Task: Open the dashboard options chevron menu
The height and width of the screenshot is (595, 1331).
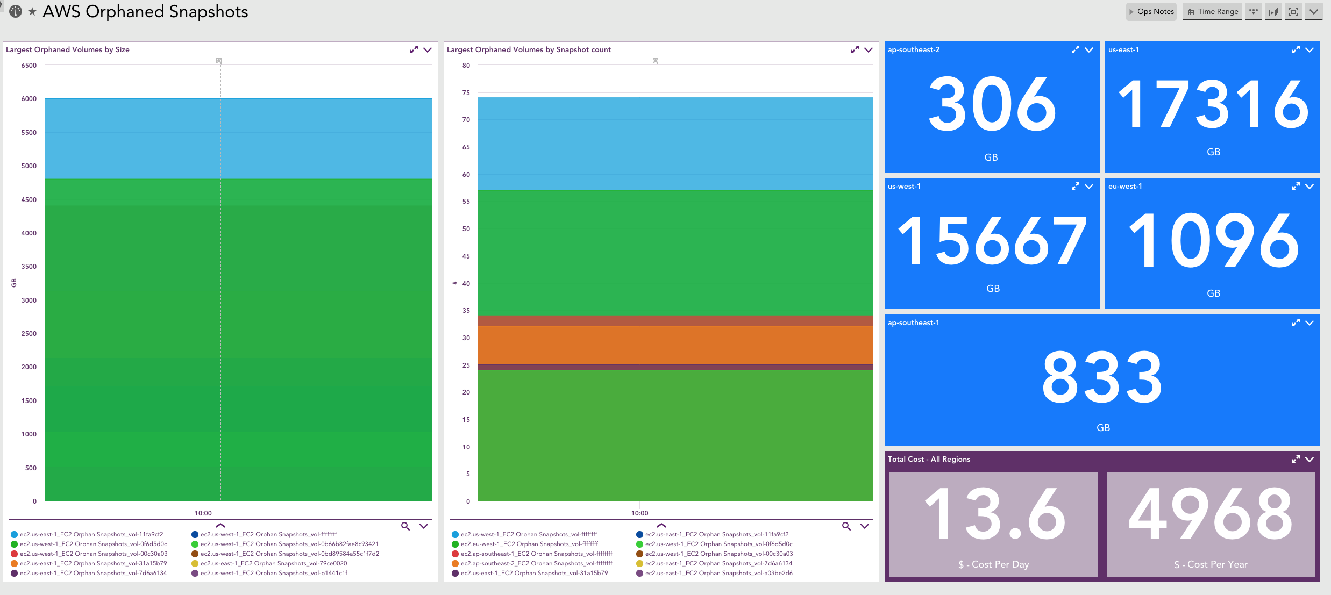Action: pos(1313,11)
